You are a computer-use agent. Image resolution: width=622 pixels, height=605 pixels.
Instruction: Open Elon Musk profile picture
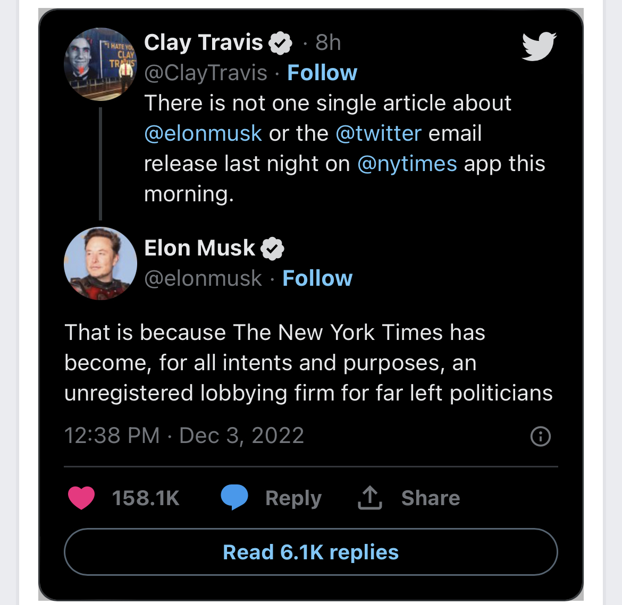coord(100,263)
